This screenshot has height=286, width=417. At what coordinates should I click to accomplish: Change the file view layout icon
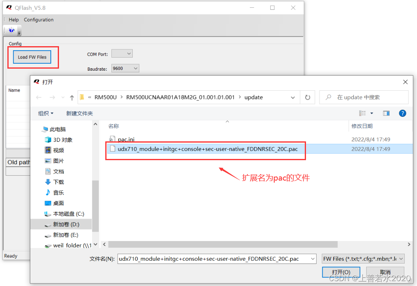click(362, 113)
